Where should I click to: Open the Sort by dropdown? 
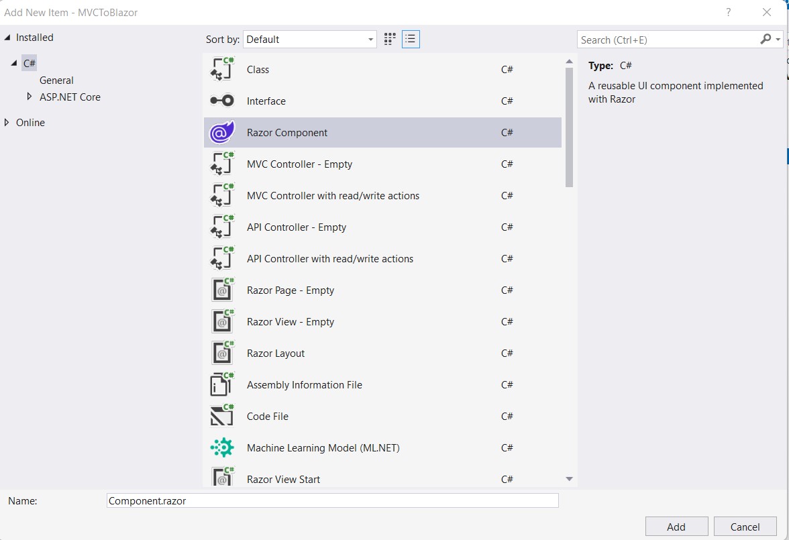click(x=370, y=39)
